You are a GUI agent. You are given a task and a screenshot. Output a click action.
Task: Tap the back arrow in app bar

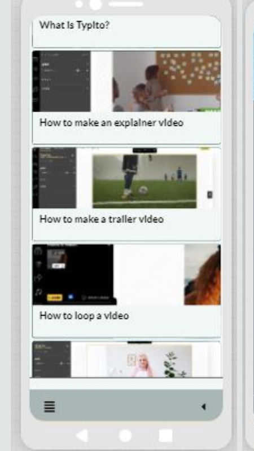204,406
